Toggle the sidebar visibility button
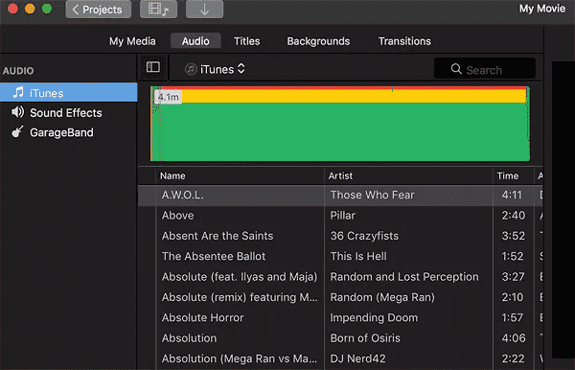 (153, 67)
